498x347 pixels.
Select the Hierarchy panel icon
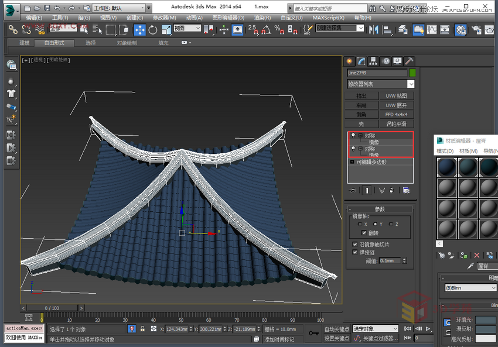(374, 60)
